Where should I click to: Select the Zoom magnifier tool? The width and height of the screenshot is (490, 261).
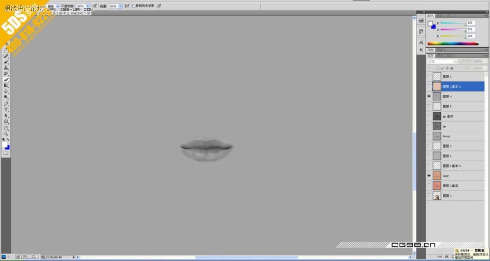pos(7,133)
